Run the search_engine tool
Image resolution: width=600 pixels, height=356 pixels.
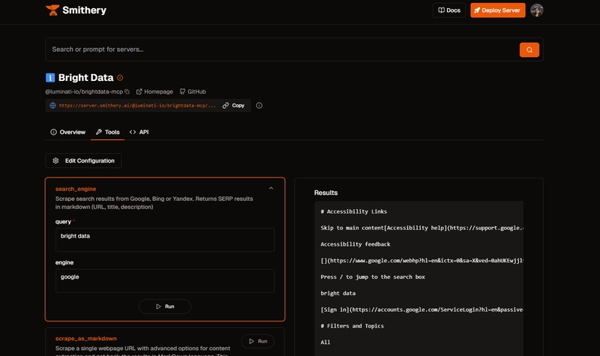(x=165, y=307)
